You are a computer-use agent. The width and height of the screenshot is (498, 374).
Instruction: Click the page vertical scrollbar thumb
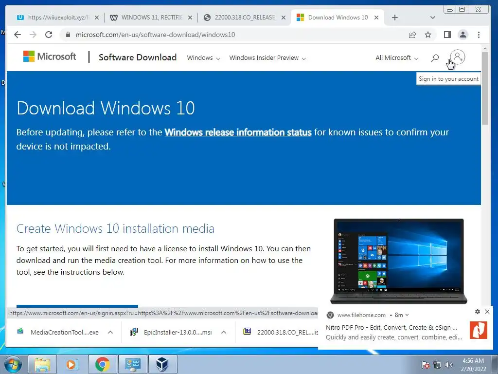coord(485,88)
